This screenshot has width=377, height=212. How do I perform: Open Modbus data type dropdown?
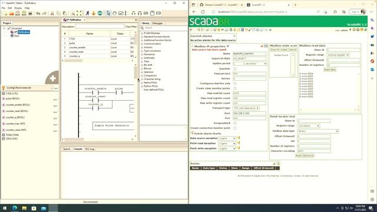[x=318, y=131]
